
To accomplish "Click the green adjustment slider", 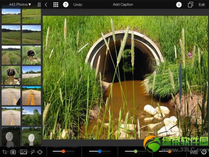I will (136, 151).
